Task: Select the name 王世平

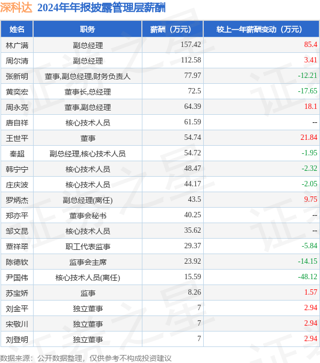Action: click(17, 138)
